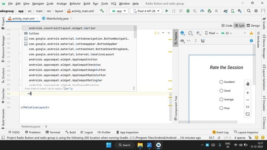The image size is (267, 150).
Task: Switch editor to Design view
Action: point(253,25)
